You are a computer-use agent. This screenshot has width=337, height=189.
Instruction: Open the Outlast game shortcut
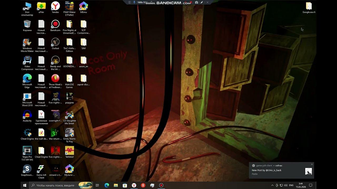pyautogui.click(x=55, y=42)
